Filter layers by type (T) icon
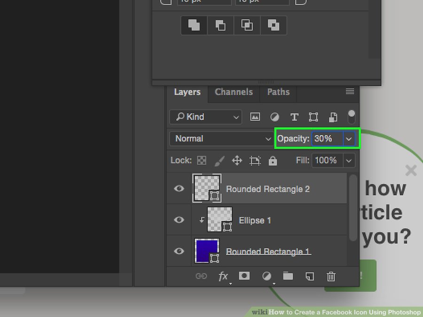The image size is (423, 317). pos(294,117)
